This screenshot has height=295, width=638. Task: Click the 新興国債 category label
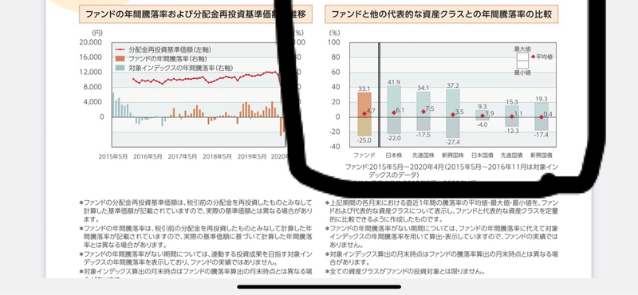[542, 155]
